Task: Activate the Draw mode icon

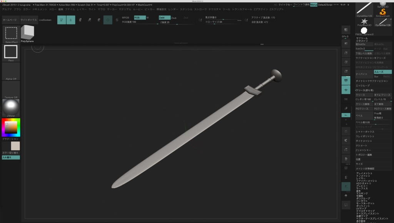Action: pos(71,20)
